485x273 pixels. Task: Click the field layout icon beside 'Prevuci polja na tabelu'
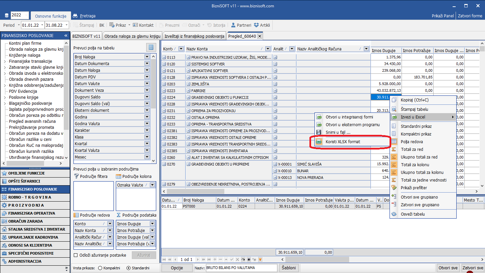[151, 47]
